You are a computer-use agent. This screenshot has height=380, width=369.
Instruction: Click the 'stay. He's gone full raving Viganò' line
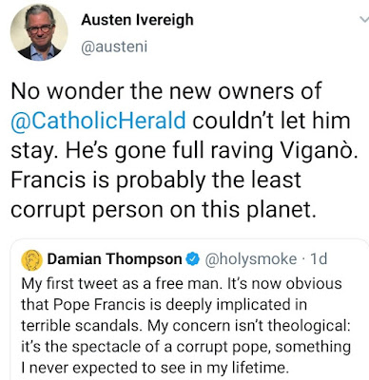coord(184,150)
